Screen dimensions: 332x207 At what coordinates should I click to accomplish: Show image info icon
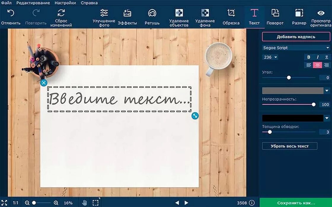pos(252,203)
